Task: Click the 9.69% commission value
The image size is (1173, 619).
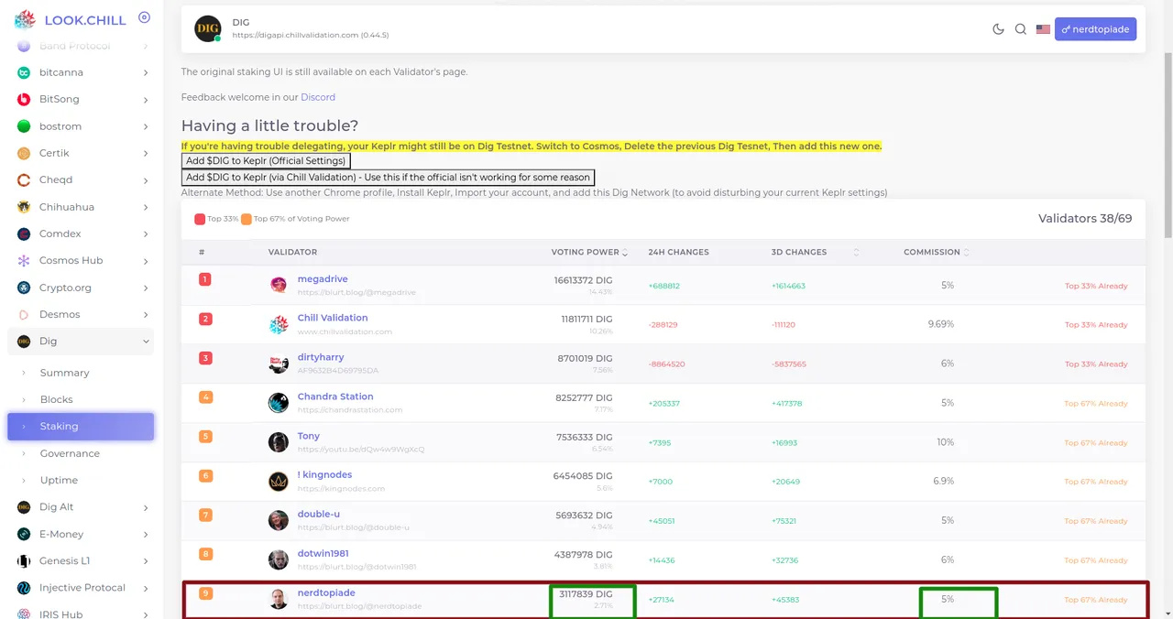Action: 941,324
